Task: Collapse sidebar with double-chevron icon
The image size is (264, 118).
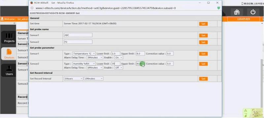Action: click(15, 23)
